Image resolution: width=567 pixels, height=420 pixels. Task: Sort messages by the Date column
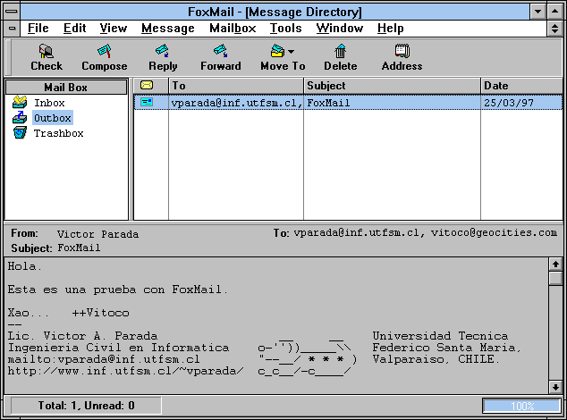521,86
